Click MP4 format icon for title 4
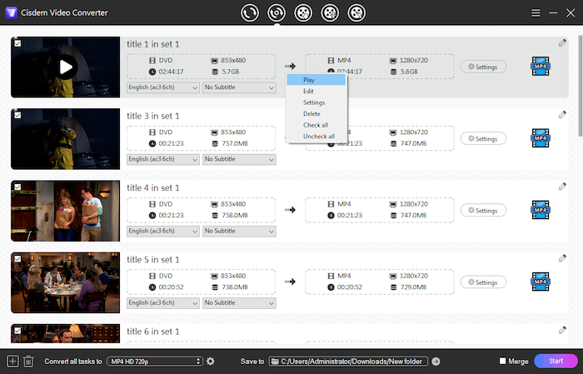The height and width of the screenshot is (374, 583). tap(541, 211)
